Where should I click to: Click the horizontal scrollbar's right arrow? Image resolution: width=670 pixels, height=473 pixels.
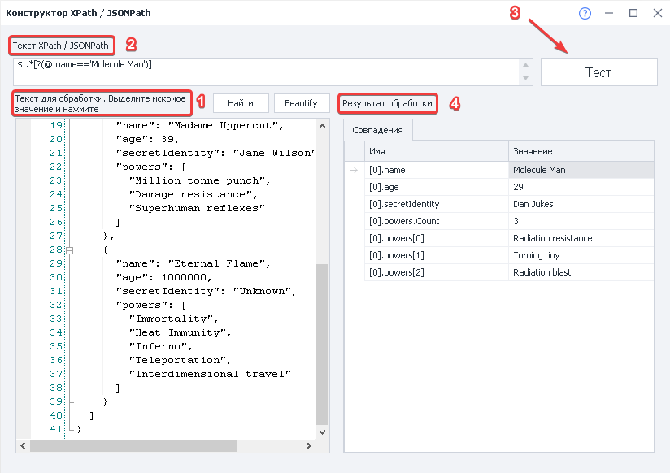click(311, 445)
